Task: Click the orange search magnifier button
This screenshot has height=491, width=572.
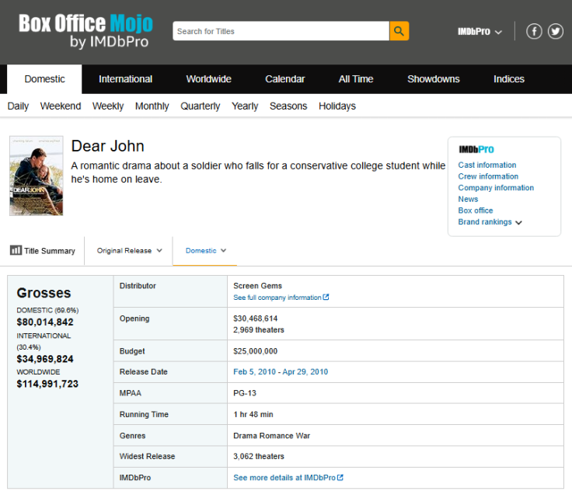Action: pyautogui.click(x=399, y=31)
